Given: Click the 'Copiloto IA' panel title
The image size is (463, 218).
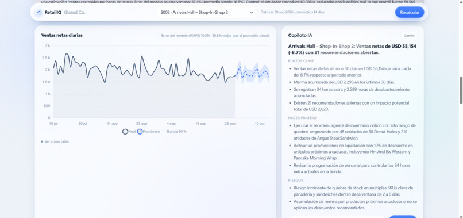Looking at the screenshot, I should click(300, 35).
